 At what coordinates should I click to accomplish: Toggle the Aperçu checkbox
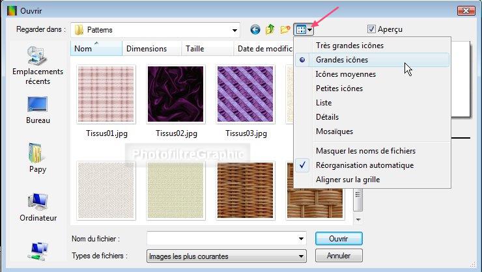(371, 29)
